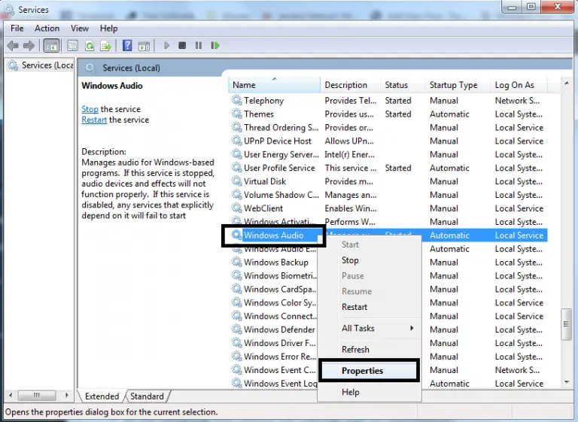Select the Windows Color Sy.. service

(x=280, y=302)
